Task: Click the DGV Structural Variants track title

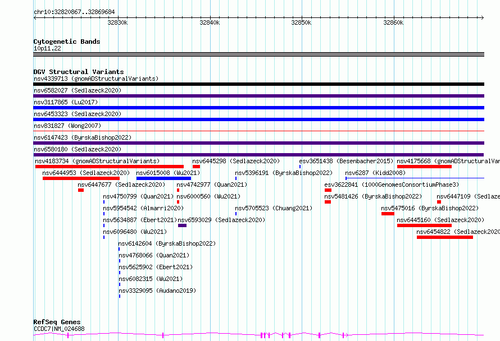Action: [x=79, y=72]
